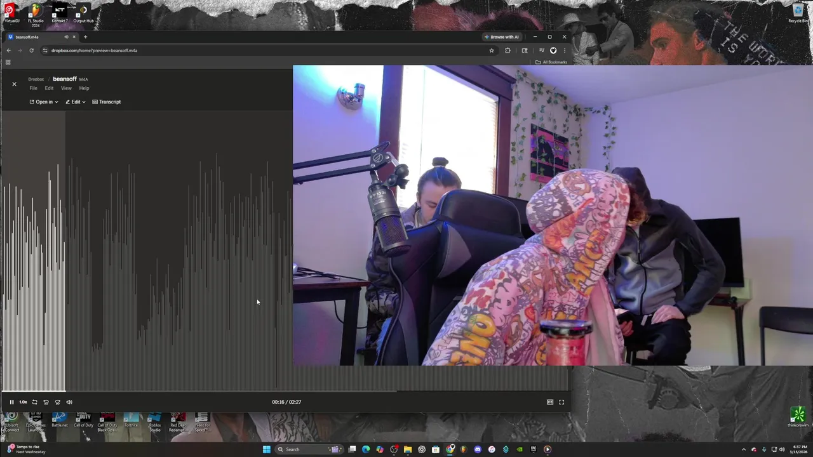
Task: Open the Temps to rise weather widget
Action: click(x=25, y=449)
